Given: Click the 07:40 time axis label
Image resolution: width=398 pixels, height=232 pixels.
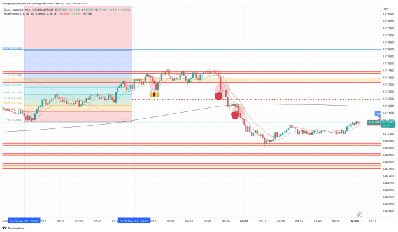Looking at the screenshot, I should (97, 221).
